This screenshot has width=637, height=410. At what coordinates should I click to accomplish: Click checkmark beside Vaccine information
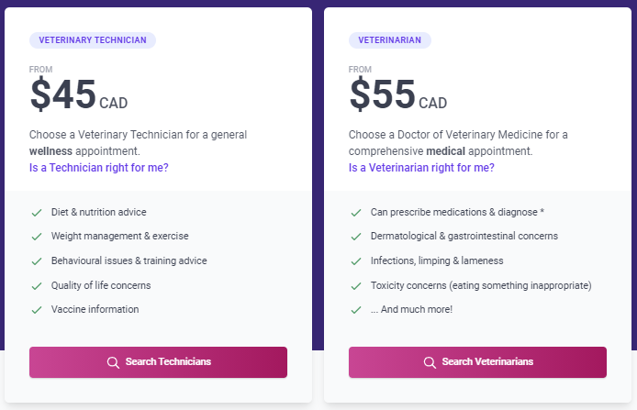37,310
